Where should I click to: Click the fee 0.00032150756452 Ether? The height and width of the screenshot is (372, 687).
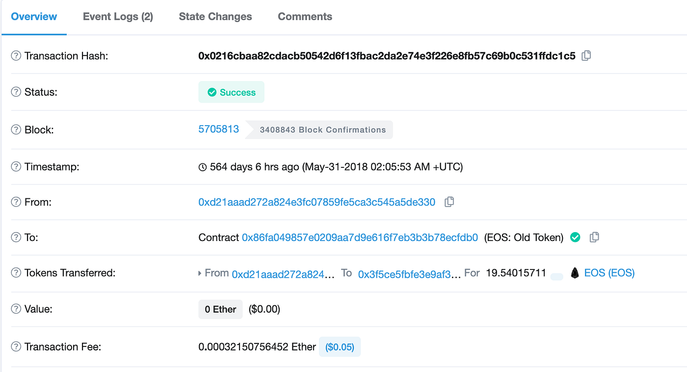(257, 347)
